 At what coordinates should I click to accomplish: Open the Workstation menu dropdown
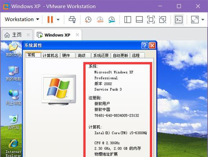click(x=22, y=19)
